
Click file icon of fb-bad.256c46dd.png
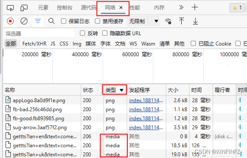pyautogui.click(x=8, y=109)
